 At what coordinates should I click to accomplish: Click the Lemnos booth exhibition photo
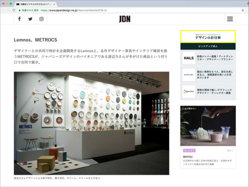(91, 123)
